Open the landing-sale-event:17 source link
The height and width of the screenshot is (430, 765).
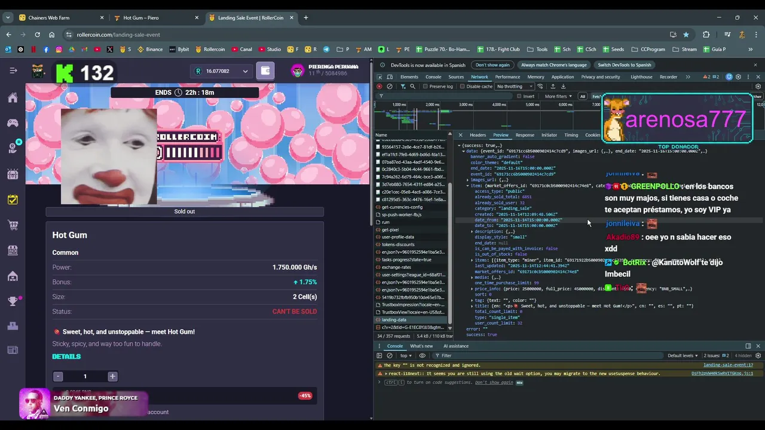(728, 365)
